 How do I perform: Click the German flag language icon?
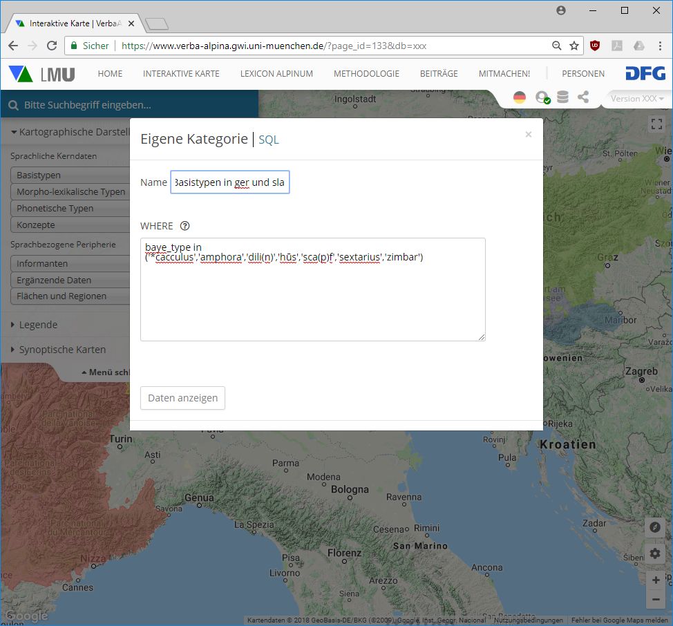click(520, 97)
